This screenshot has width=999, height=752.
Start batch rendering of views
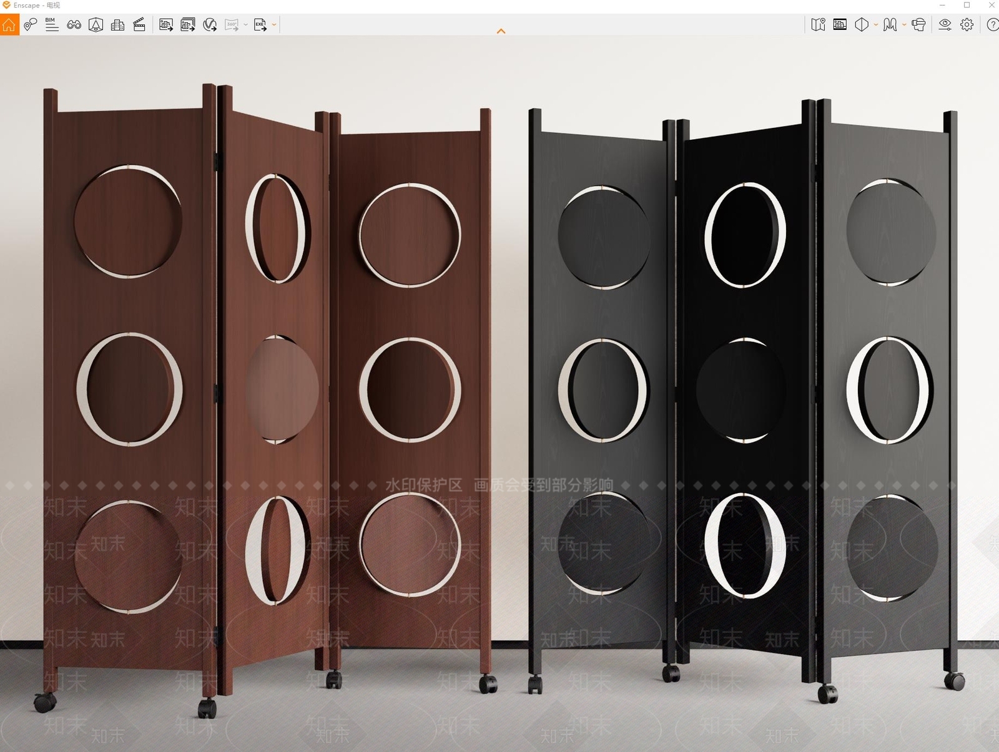188,25
